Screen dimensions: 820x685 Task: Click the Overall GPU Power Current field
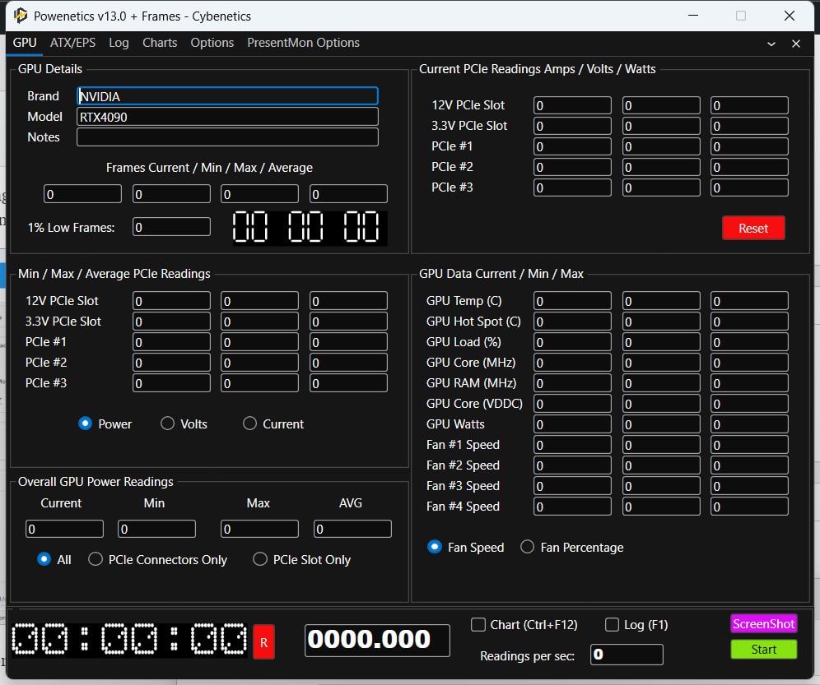tap(64, 529)
